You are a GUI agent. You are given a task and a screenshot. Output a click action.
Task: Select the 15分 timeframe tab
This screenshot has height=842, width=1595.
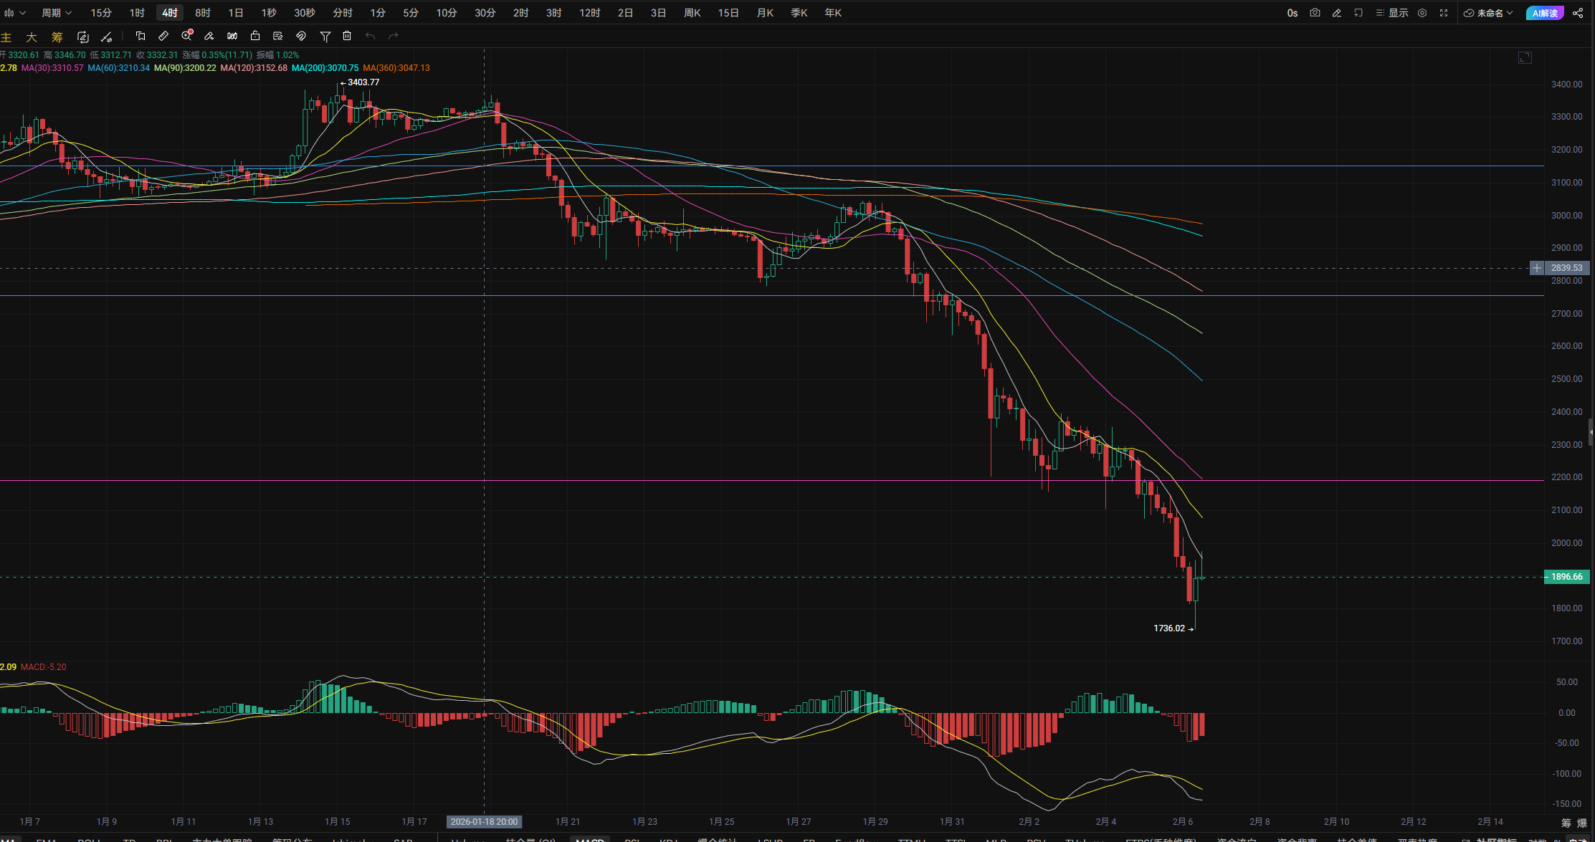pyautogui.click(x=101, y=13)
